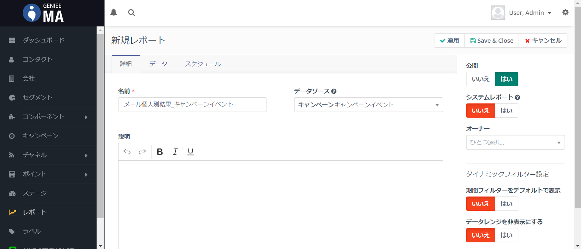581x249 pixels.
Task: Set 期間フィルターをデフォルトで表示 to はい
Action: 506,204
